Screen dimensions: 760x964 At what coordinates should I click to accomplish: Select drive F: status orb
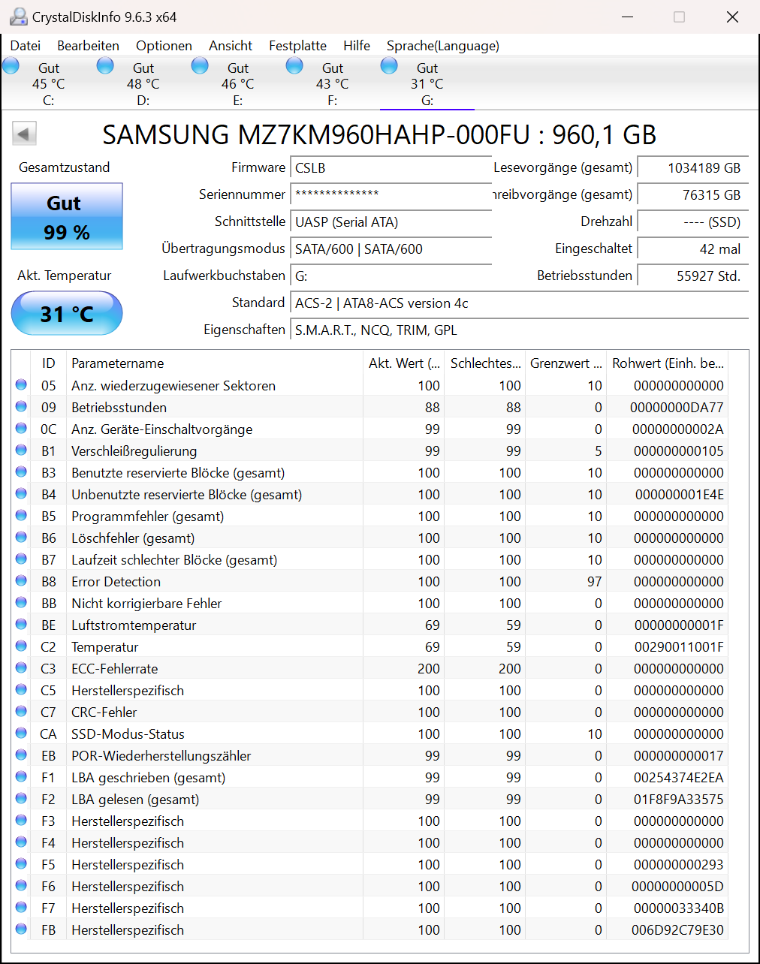295,66
